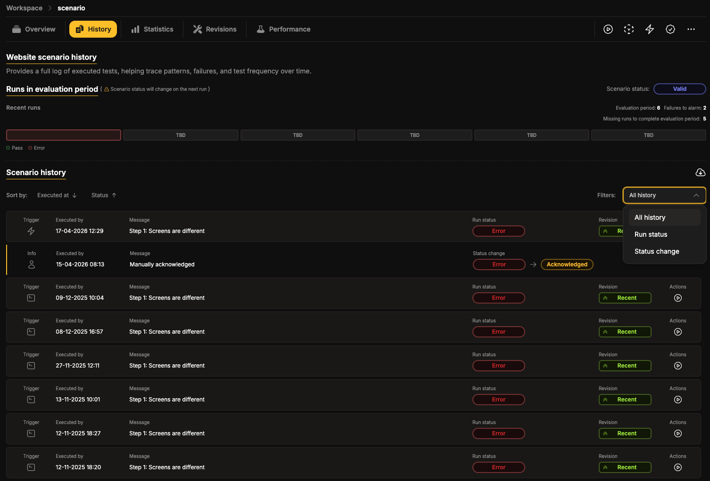Image resolution: width=710 pixels, height=481 pixels.
Task: Click Error run status for 09-12-2025 10:04
Action: click(498, 298)
